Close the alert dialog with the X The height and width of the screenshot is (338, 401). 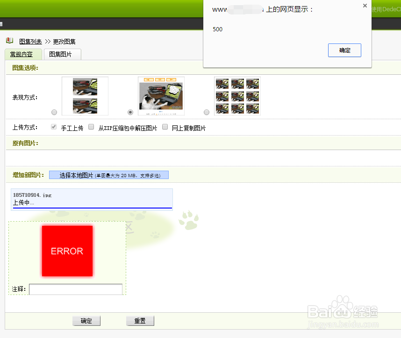(x=365, y=6)
